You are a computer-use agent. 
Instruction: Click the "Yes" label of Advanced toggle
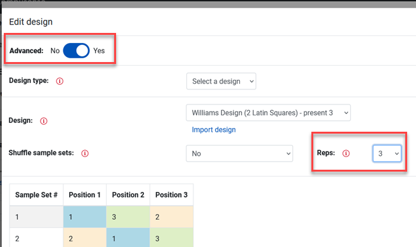pos(99,51)
